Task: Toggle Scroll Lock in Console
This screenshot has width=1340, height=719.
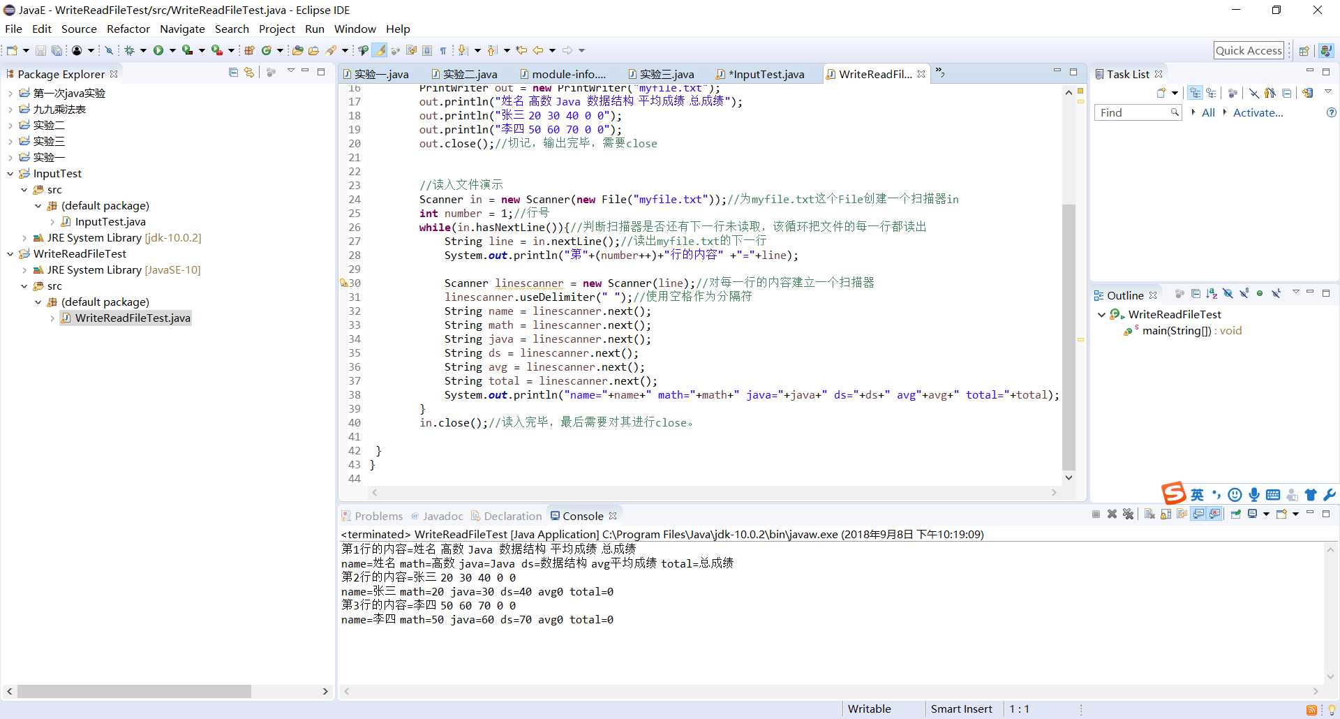Action: tap(1166, 514)
